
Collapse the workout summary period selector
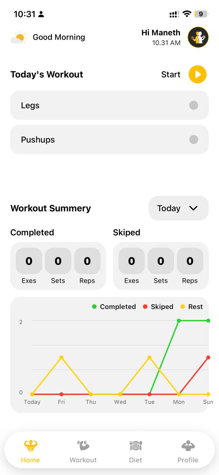pos(178,208)
